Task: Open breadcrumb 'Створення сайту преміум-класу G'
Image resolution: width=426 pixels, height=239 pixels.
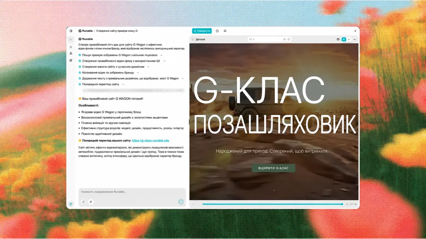Action: click(117, 31)
